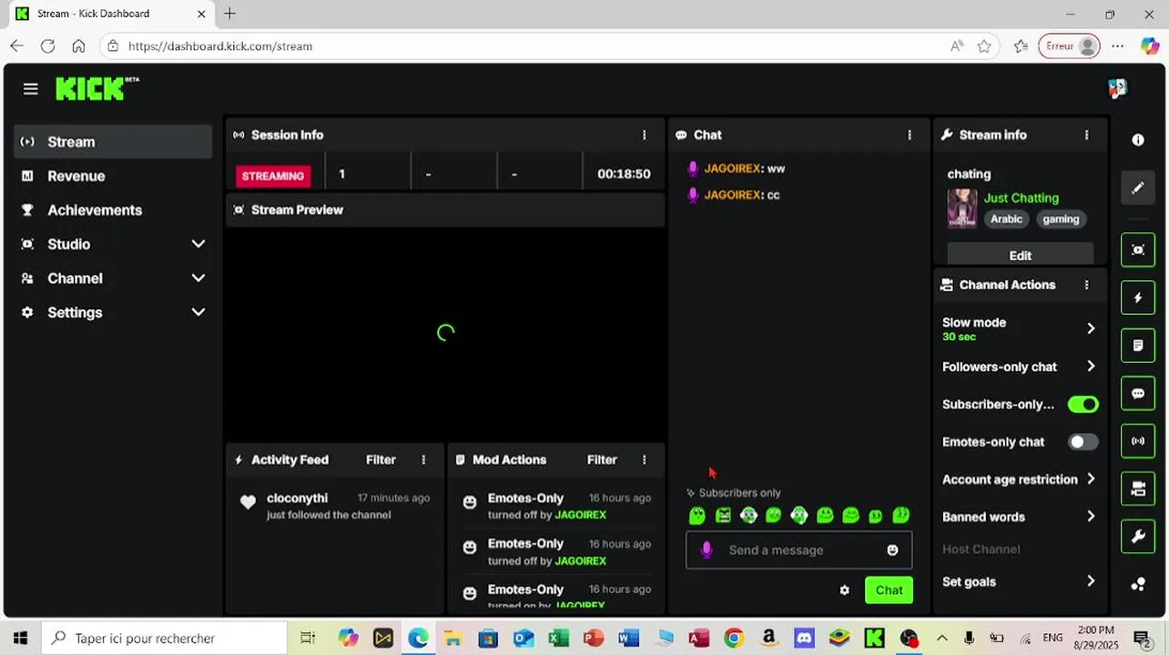Screen dimensions: 1169x655
Task: Click the STREAMING status badge
Action: [273, 176]
